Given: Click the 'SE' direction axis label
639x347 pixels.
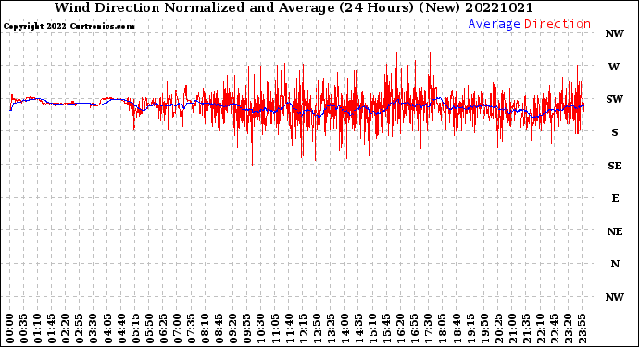Looking at the screenshot, I should tap(615, 166).
